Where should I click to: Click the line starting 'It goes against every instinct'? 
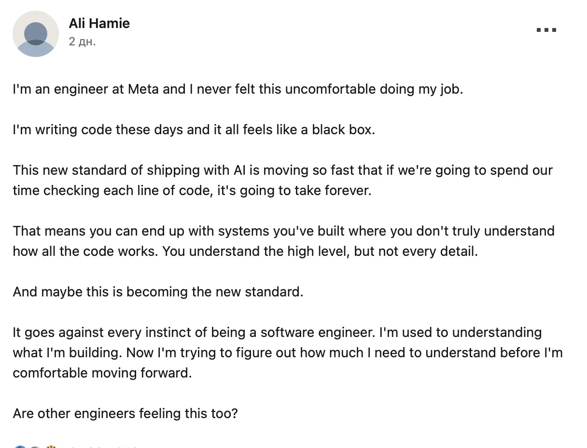click(277, 333)
